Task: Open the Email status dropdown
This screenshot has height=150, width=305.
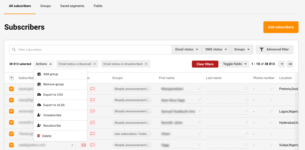Action: pos(187,49)
